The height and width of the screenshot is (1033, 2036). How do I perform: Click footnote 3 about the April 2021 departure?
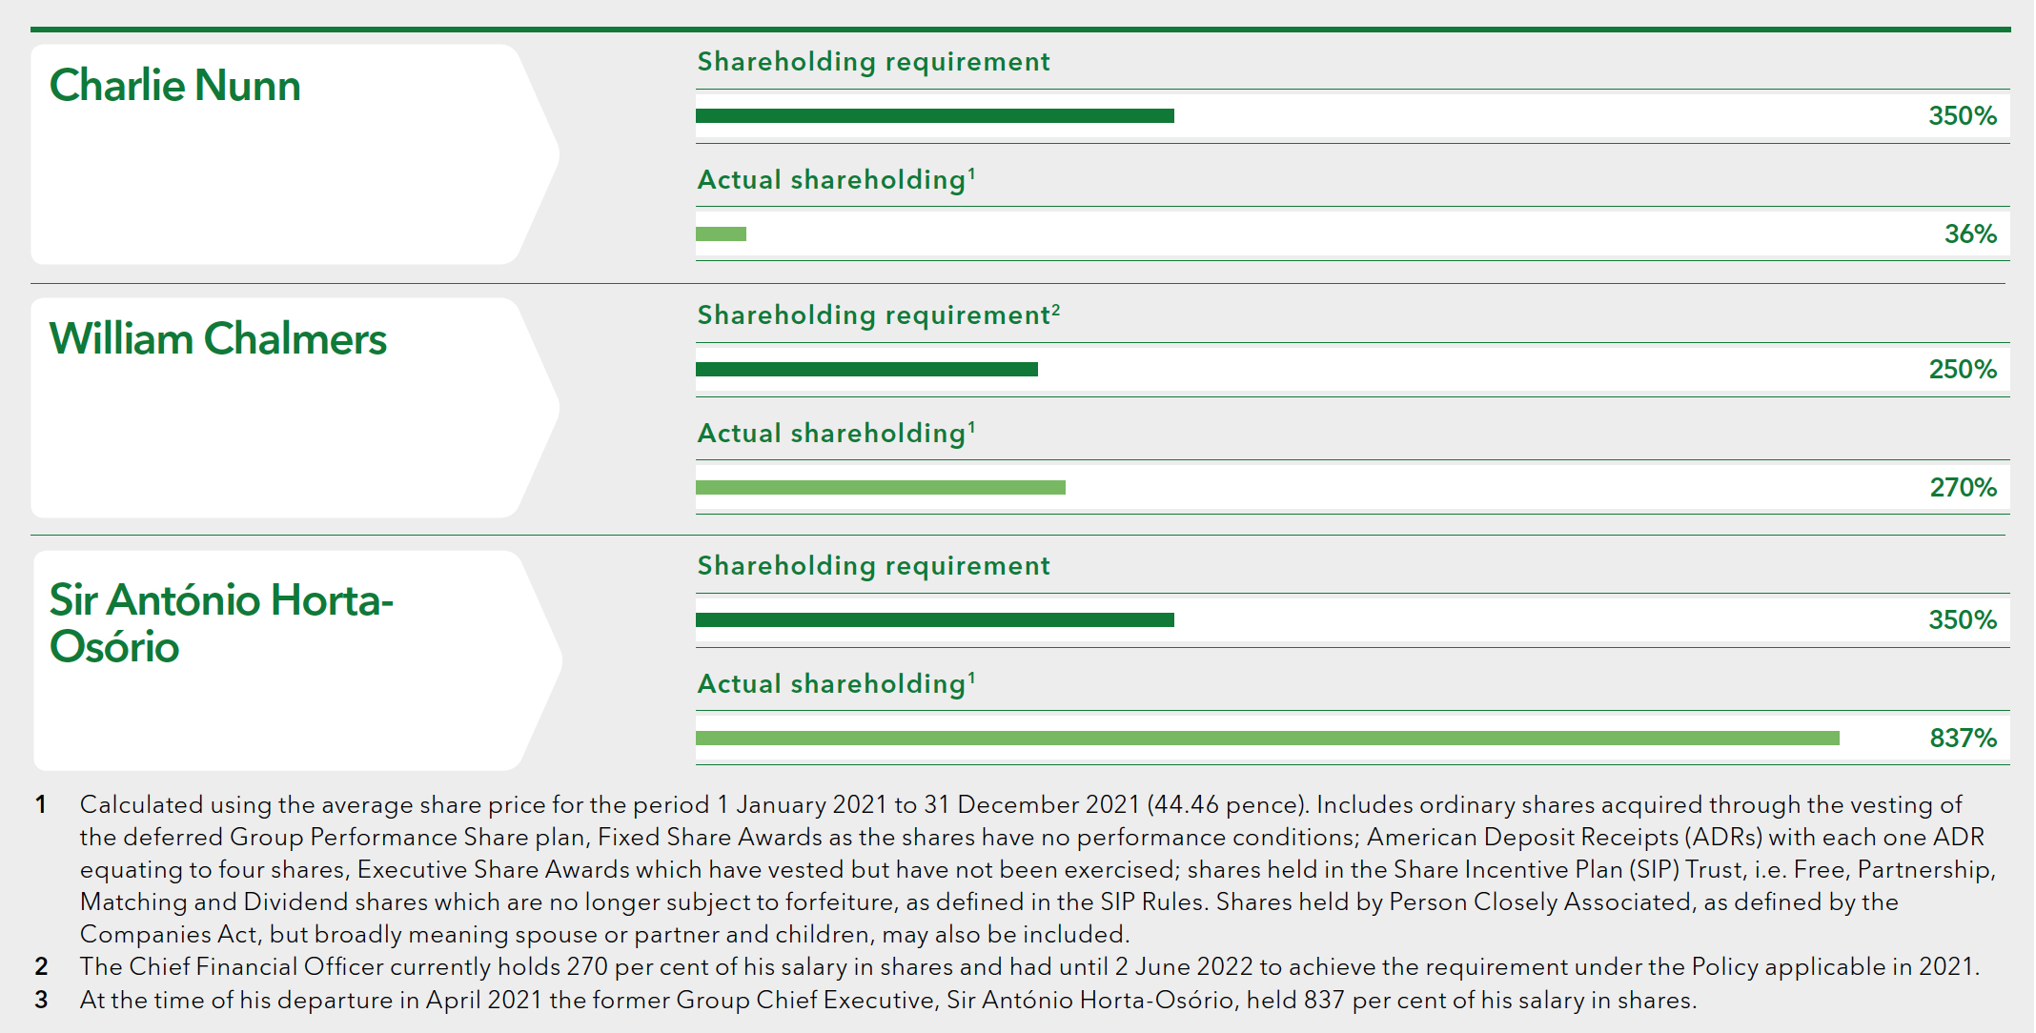(x=887, y=1001)
